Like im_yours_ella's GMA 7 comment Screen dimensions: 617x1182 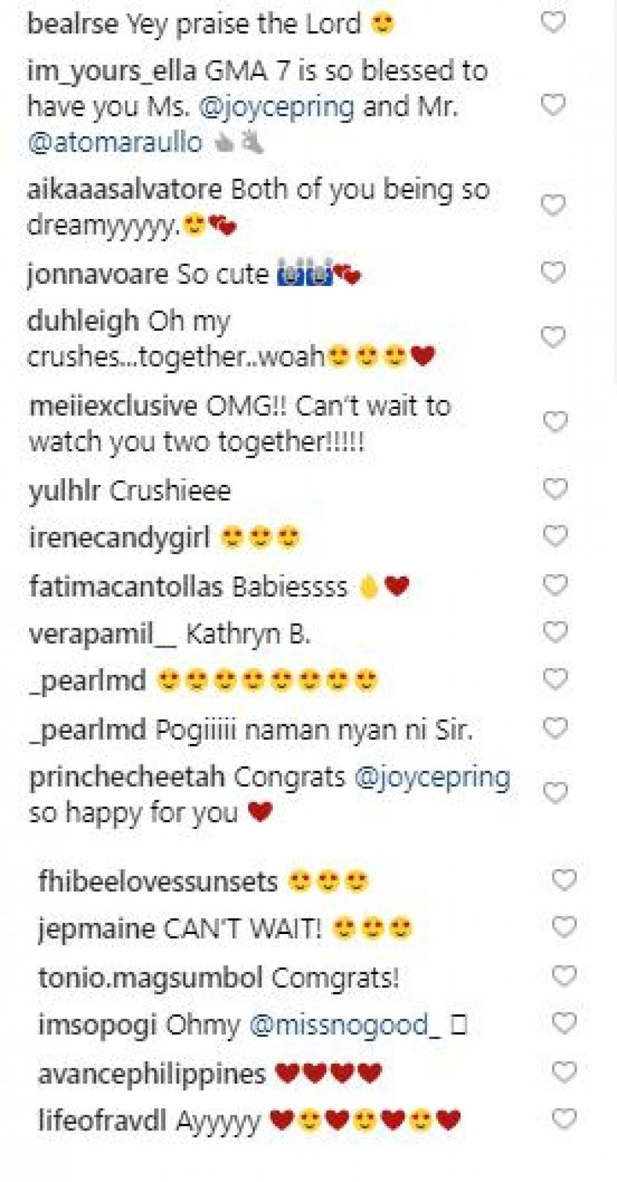click(x=552, y=105)
